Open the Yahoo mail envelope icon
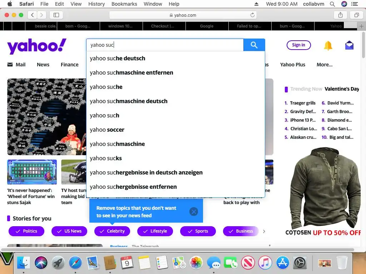 [x=349, y=45]
